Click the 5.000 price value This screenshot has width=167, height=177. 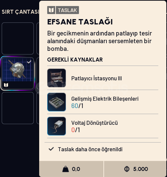click(x=141, y=169)
